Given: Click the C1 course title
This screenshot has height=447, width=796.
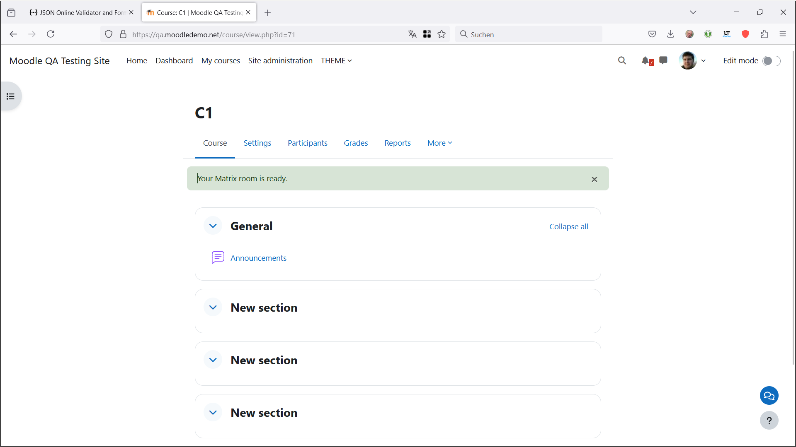Looking at the screenshot, I should [x=204, y=113].
